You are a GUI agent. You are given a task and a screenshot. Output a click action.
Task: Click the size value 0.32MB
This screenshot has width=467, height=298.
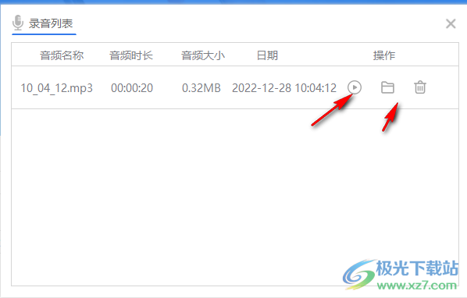point(201,88)
